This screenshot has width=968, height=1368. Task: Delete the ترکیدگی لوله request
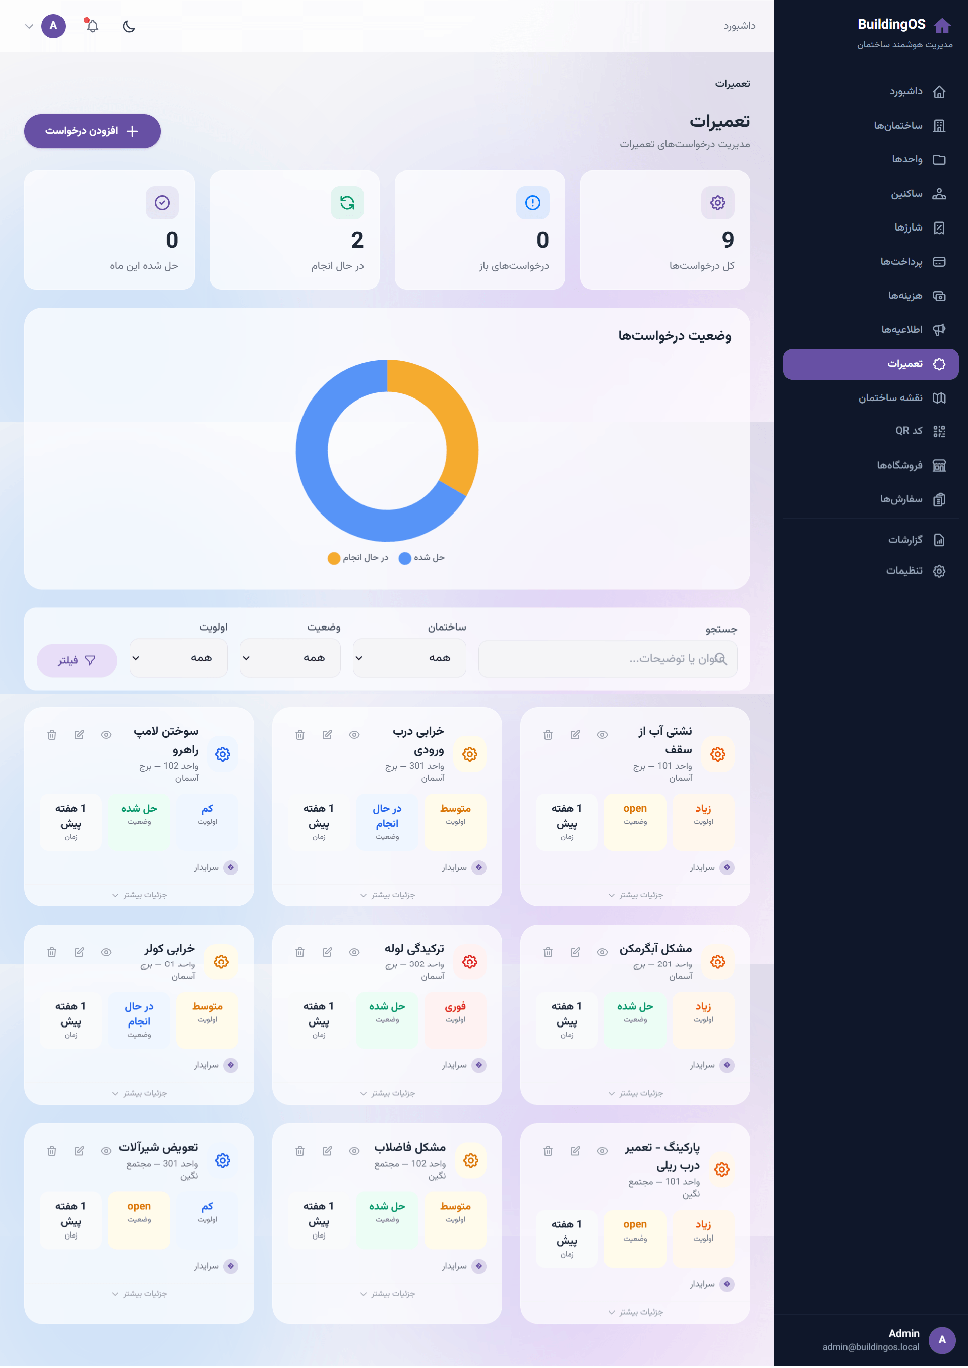tap(300, 953)
